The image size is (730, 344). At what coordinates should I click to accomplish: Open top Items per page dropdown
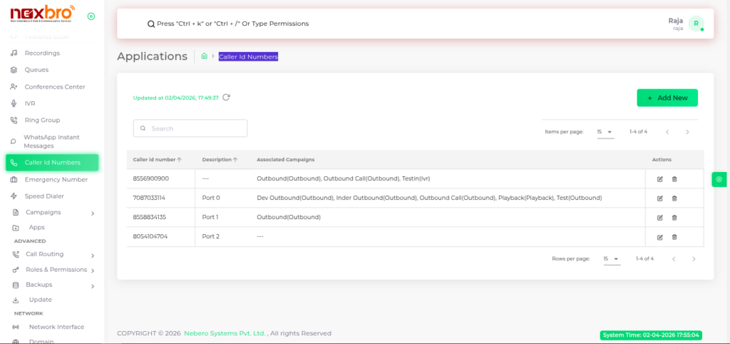(x=605, y=132)
